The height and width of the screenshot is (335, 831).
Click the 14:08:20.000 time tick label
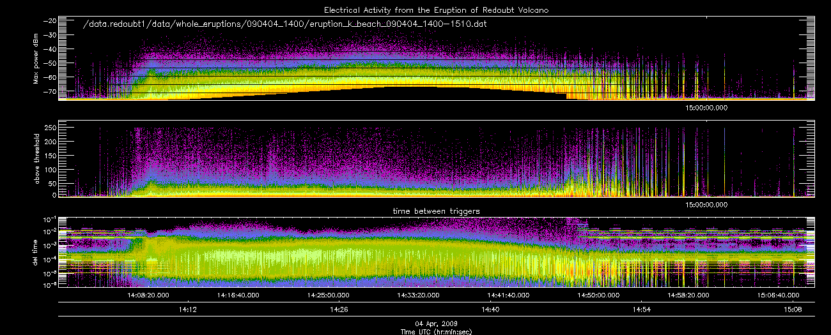148,295
